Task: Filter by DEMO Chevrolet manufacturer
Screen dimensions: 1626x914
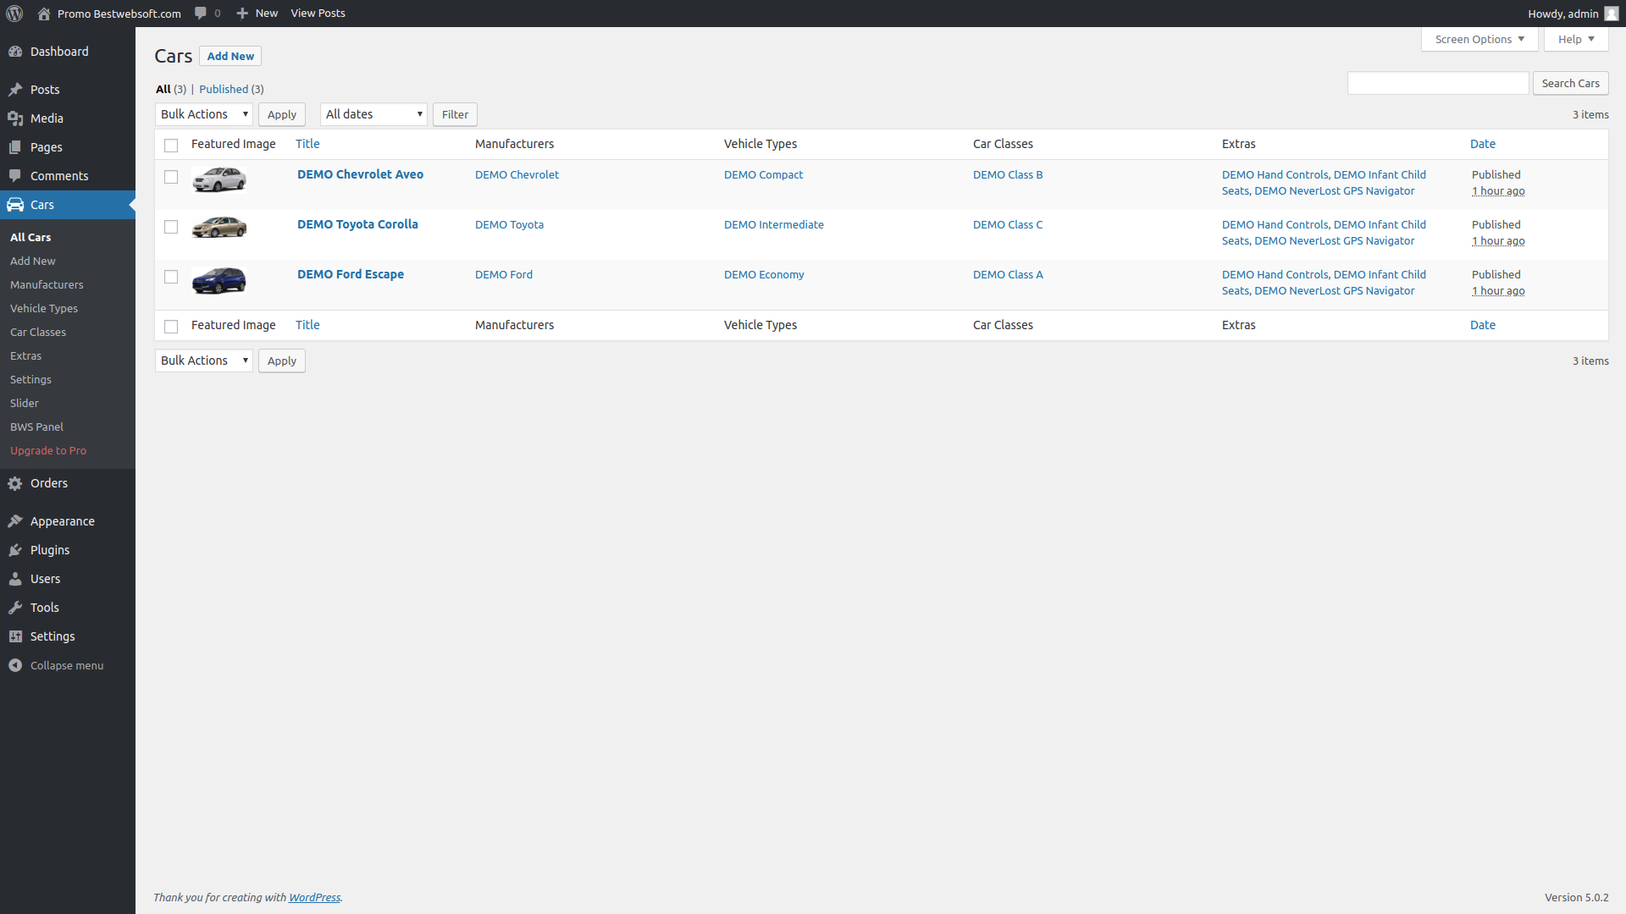Action: point(517,174)
